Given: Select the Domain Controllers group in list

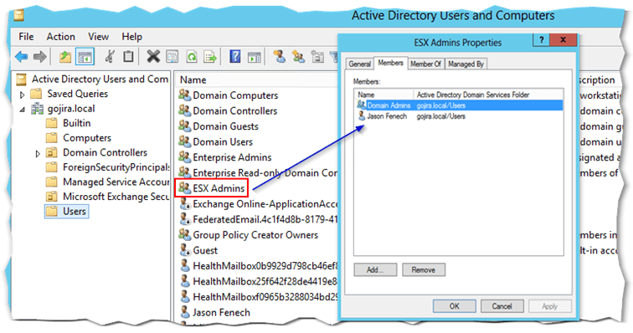Looking at the screenshot, I should 235,110.
